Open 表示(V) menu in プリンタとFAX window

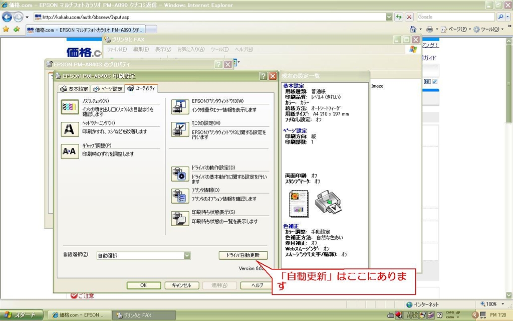pos(163,49)
